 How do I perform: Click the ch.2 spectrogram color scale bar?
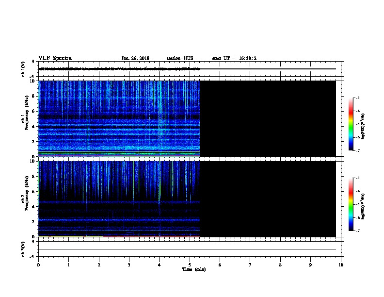pyautogui.click(x=351, y=204)
